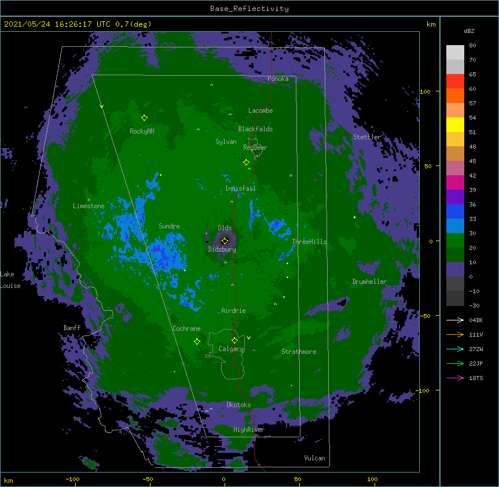Click the white cross marker west of Drumheller
Image resolution: width=499 pixels, height=487 pixels.
tap(354, 217)
